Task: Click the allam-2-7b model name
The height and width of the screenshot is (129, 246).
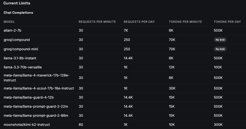Action: click(x=13, y=30)
